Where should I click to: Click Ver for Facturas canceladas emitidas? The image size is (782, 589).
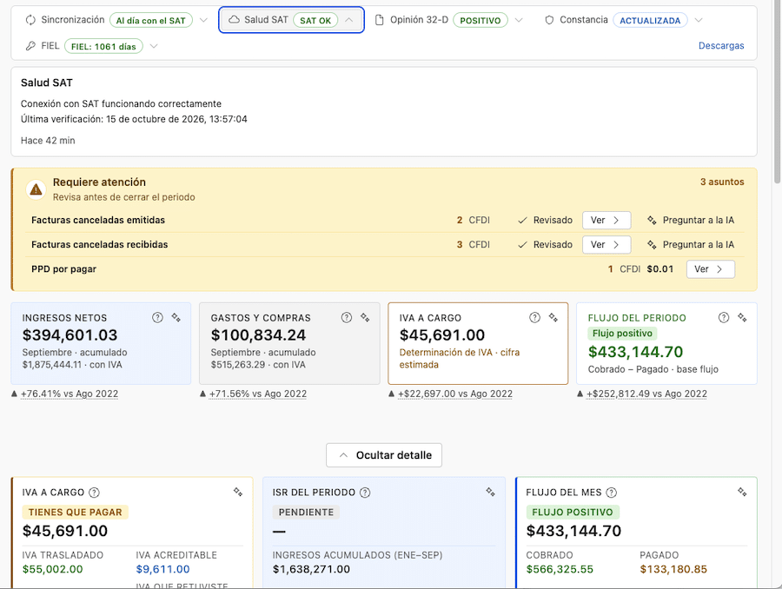tap(606, 221)
